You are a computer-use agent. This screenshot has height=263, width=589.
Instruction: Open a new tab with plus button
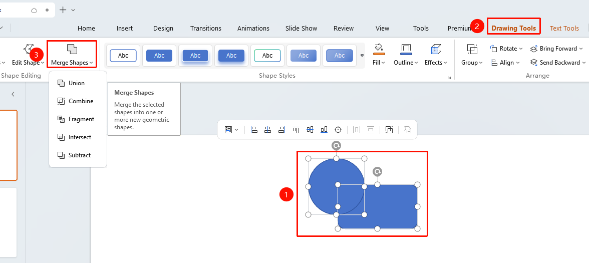[63, 10]
